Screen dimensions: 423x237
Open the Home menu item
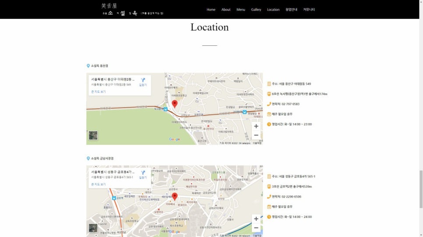tap(211, 10)
